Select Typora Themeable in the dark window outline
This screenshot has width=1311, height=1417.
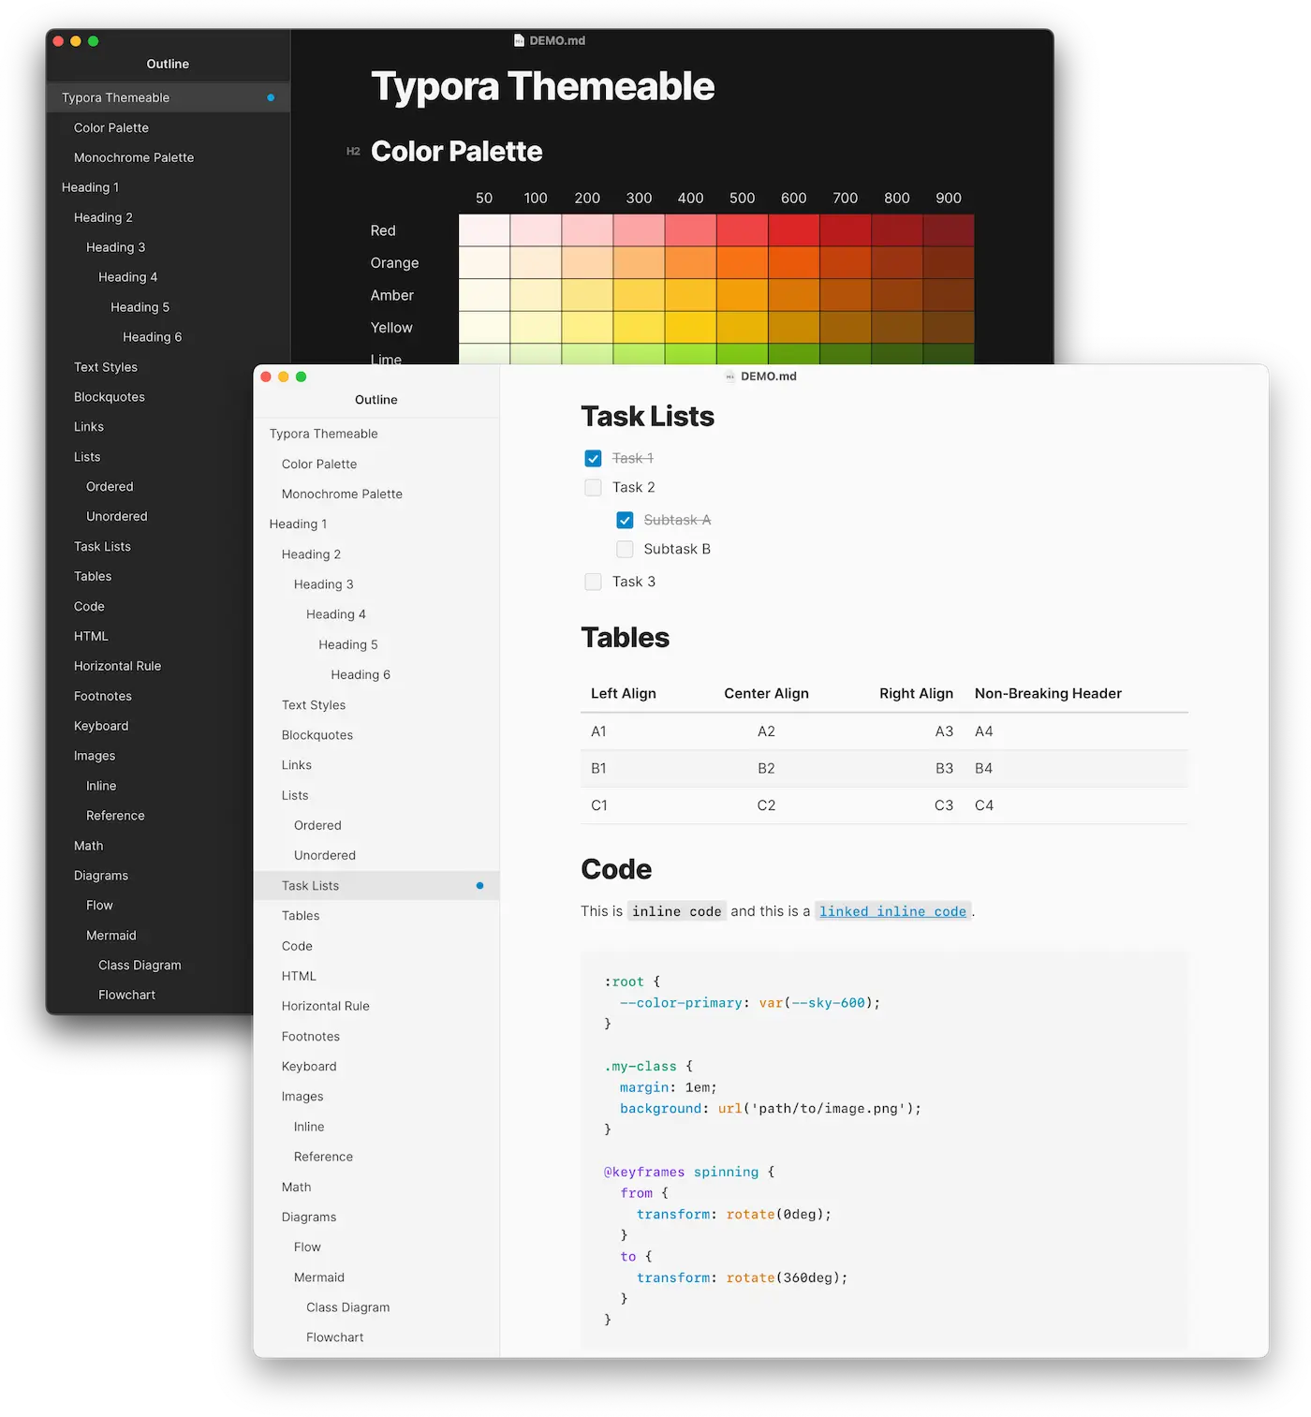pos(168,97)
